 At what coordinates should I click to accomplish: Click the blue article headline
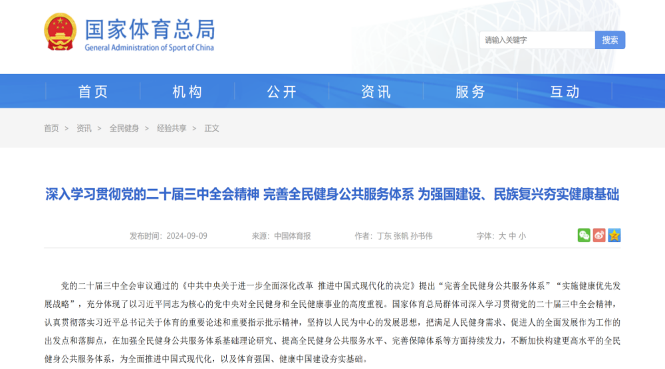tap(332, 194)
